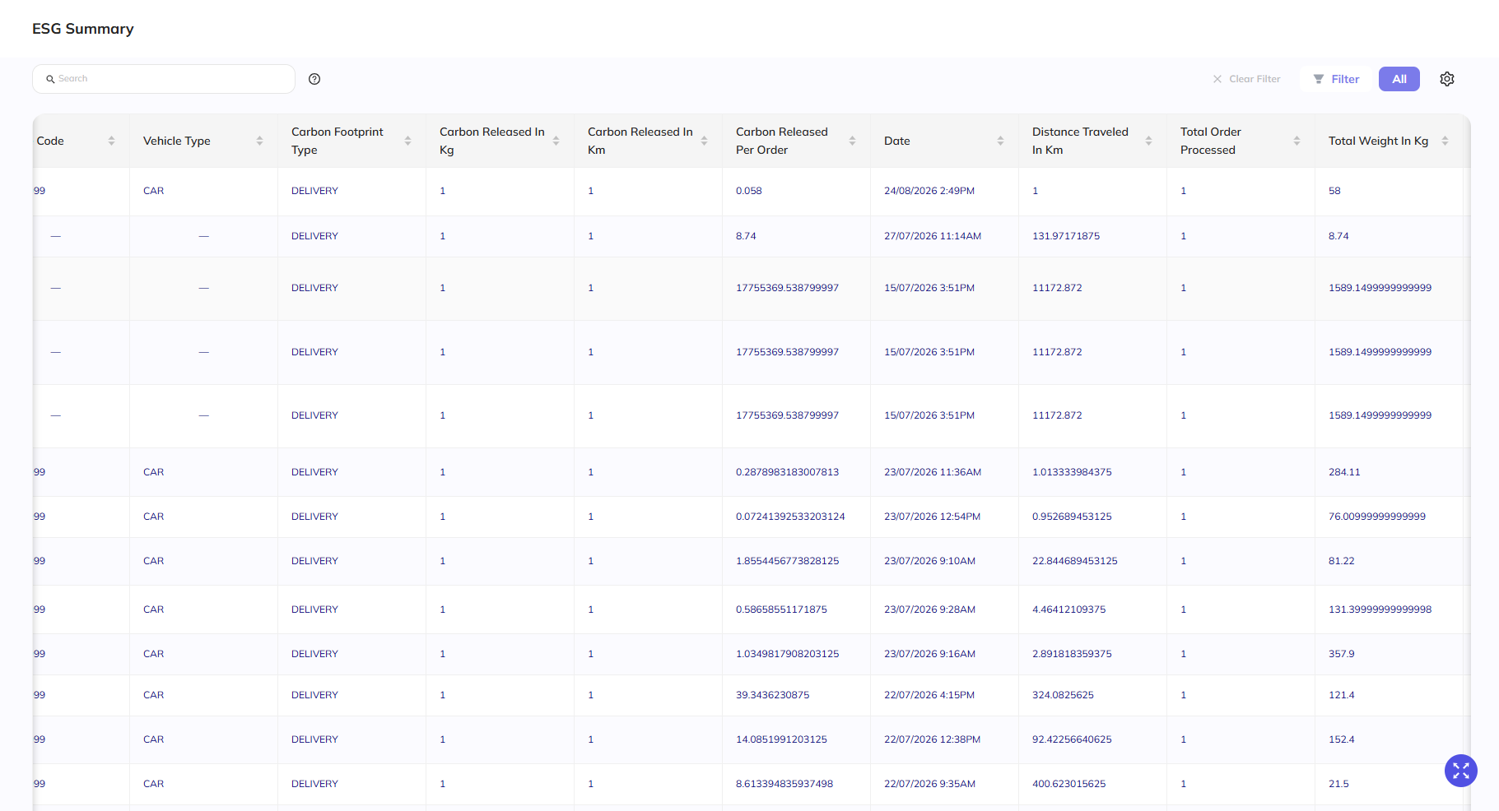Click carbon per order value 0.058
The width and height of the screenshot is (1499, 811).
[749, 191]
